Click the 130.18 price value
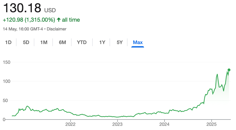 point(22,8)
